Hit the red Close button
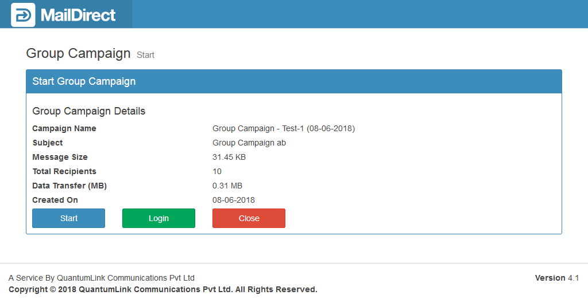The image size is (588, 303). pyautogui.click(x=249, y=218)
